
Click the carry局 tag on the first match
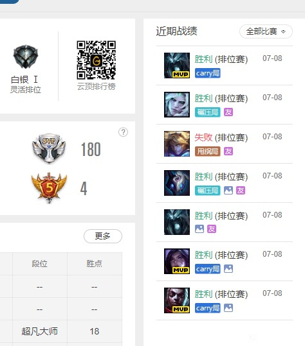207,73
